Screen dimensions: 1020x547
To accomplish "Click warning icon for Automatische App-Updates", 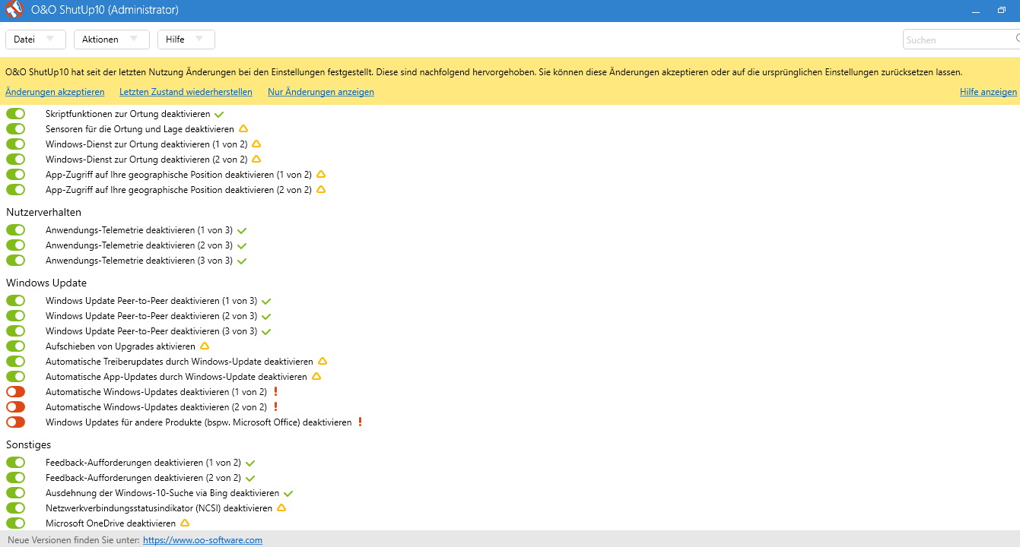I will tap(316, 376).
